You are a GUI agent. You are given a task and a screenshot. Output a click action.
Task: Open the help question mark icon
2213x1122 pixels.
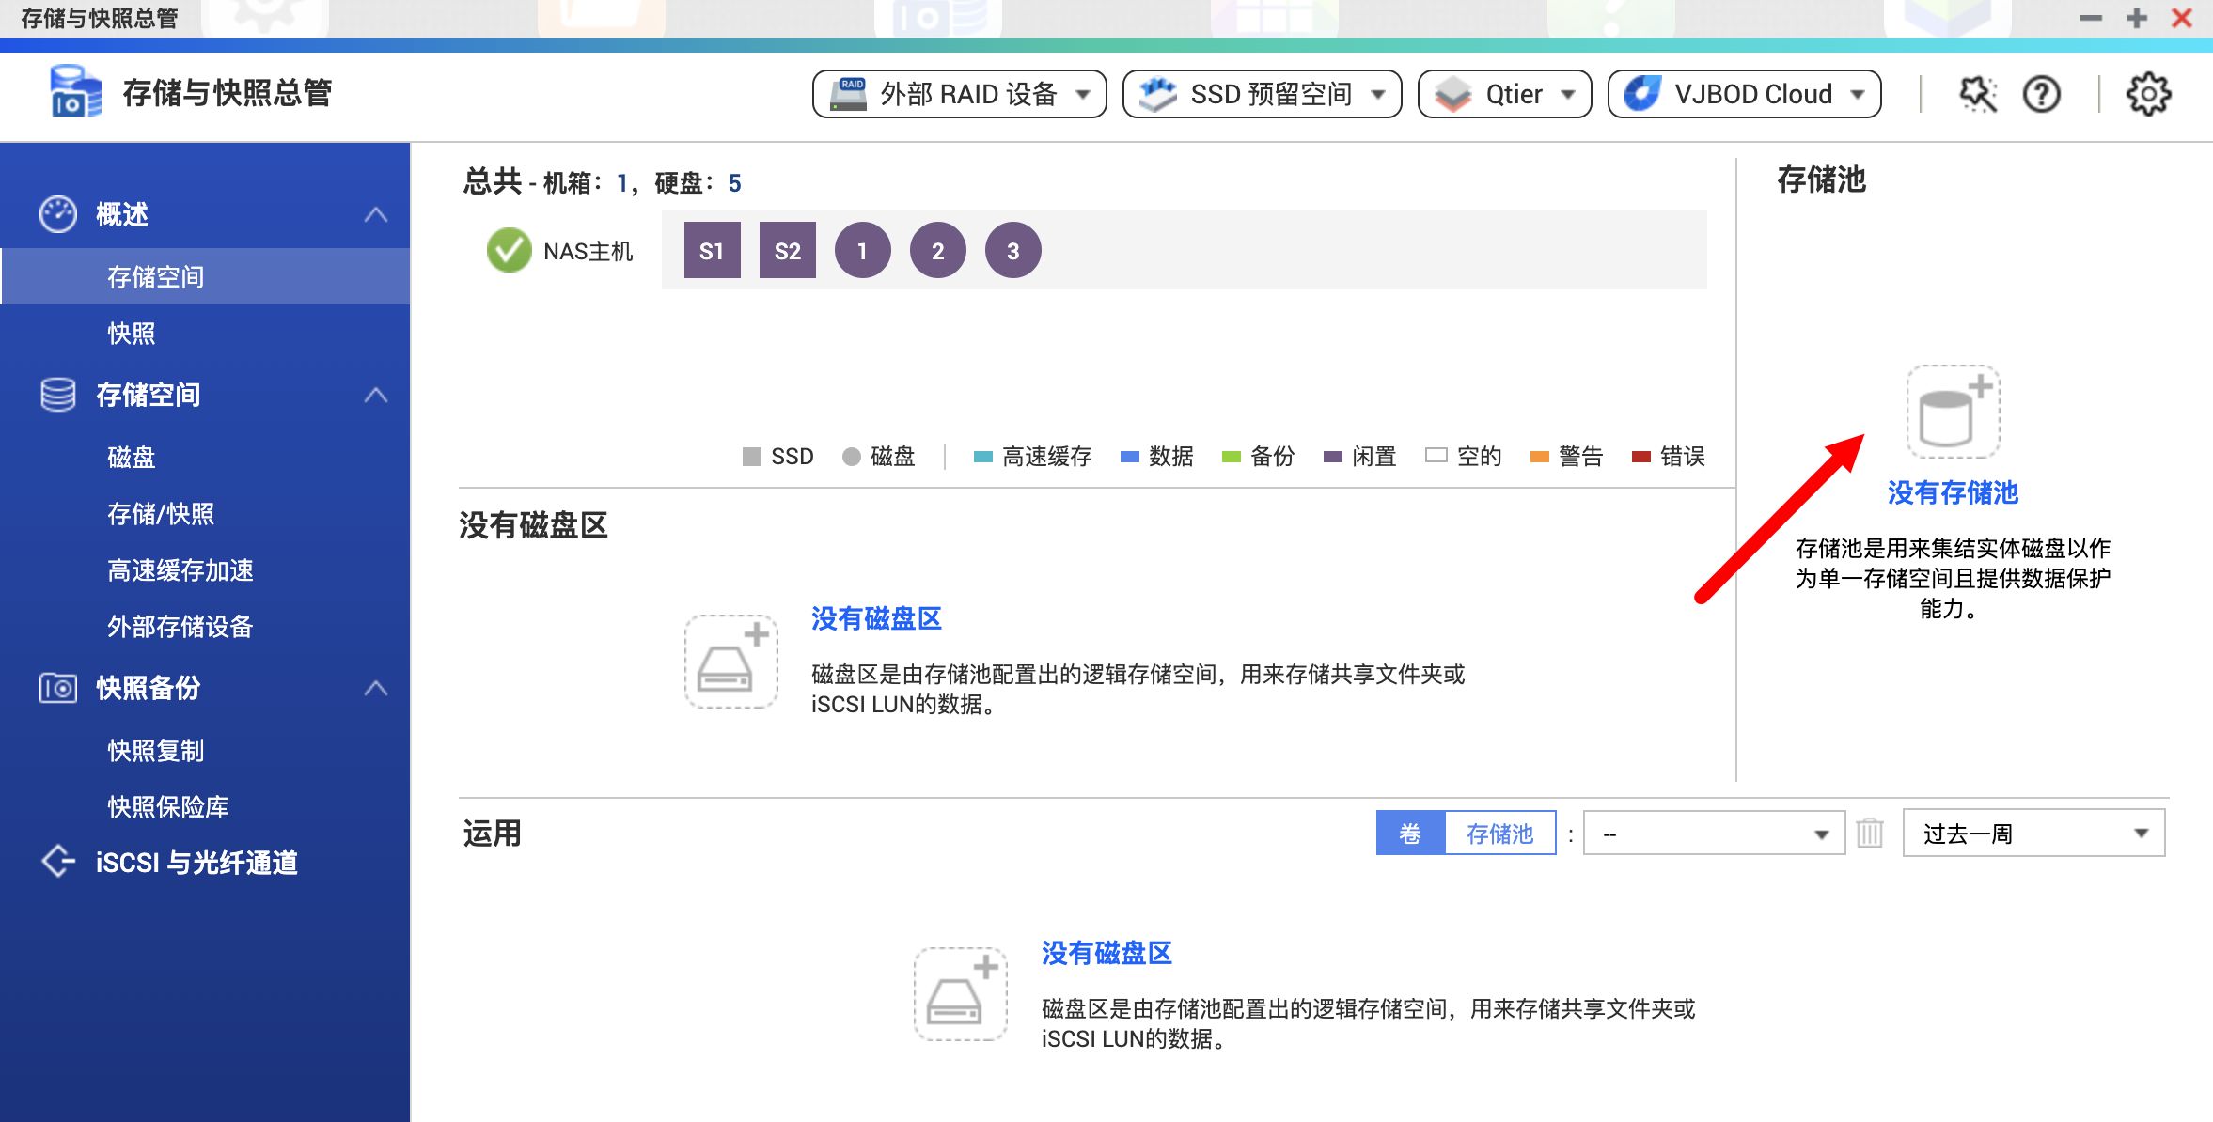[2041, 94]
